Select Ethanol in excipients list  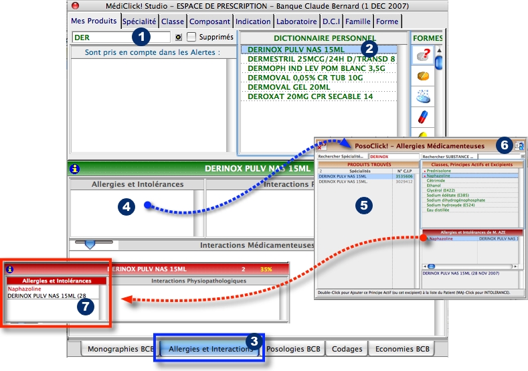coord(470,185)
